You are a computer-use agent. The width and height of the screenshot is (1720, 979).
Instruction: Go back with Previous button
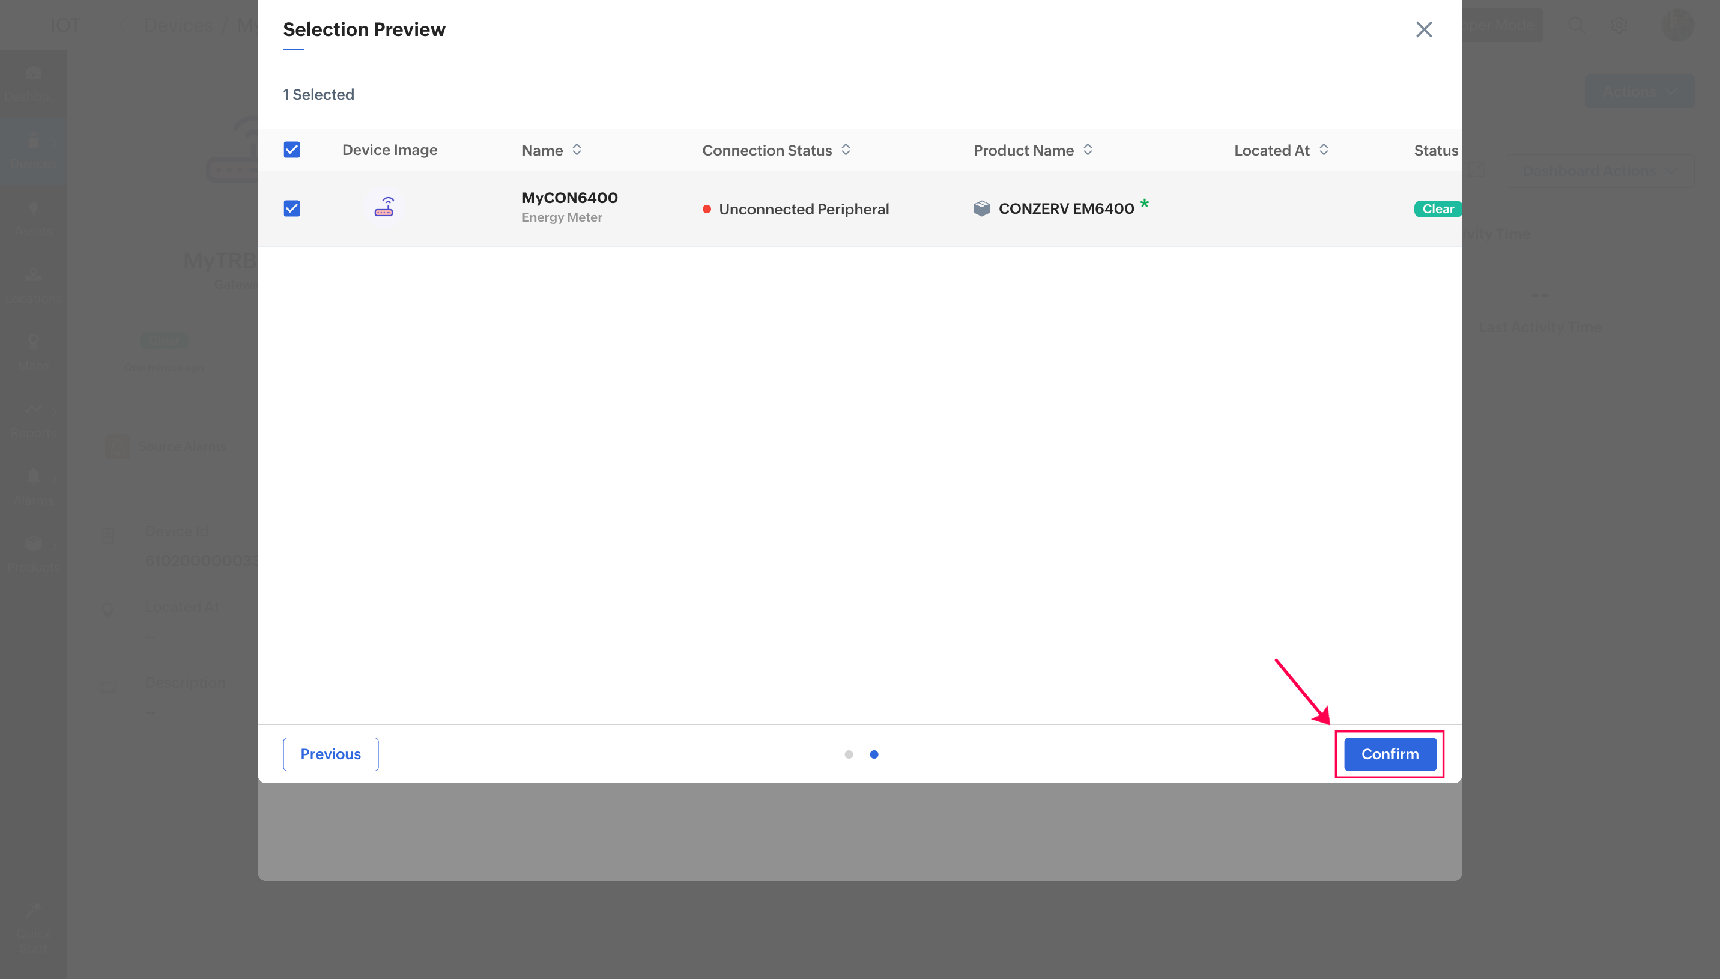tap(330, 754)
